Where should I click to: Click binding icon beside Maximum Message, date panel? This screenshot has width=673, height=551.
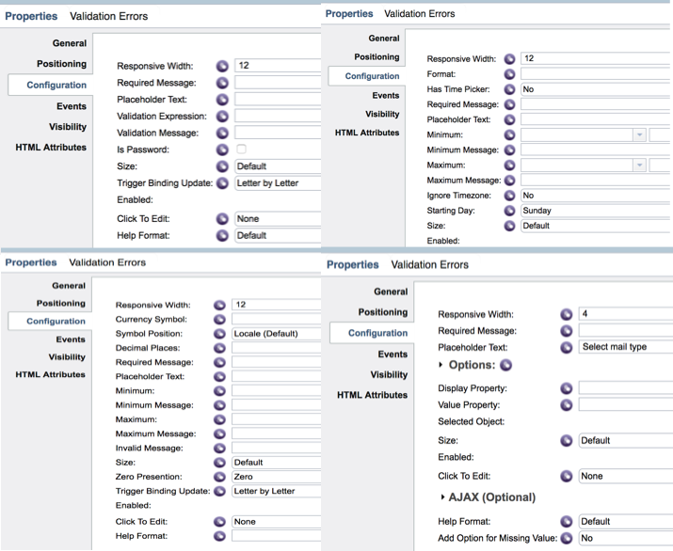point(509,181)
